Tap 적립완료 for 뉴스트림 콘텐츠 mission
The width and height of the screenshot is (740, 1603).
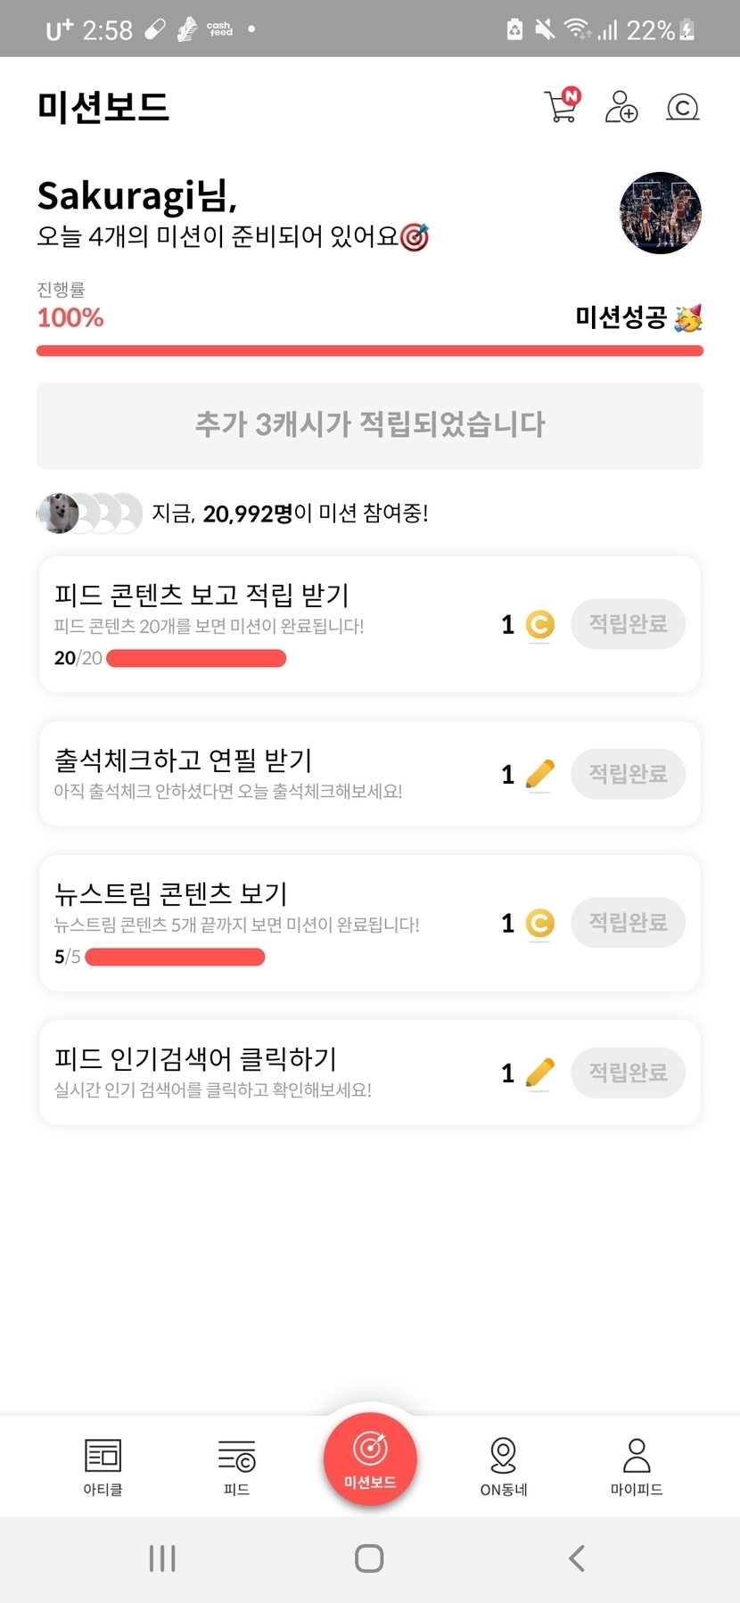tap(628, 923)
